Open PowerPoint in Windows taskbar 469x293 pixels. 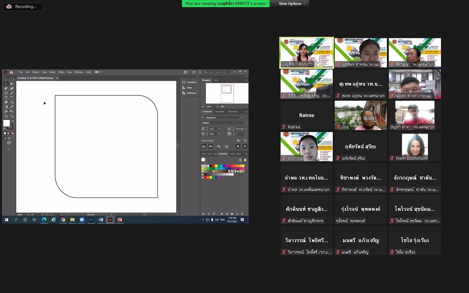click(x=120, y=220)
